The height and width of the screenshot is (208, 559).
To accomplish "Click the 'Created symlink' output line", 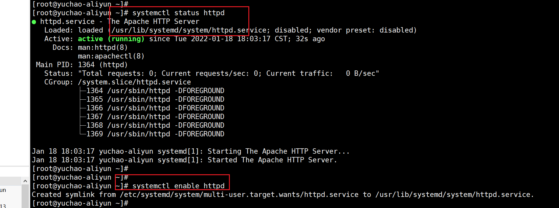I will pyautogui.click(x=282, y=195).
